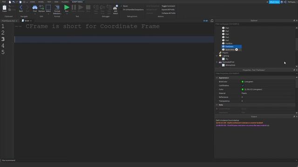
Task: Open the Find dropdown arrow
Action: tap(35, 14)
